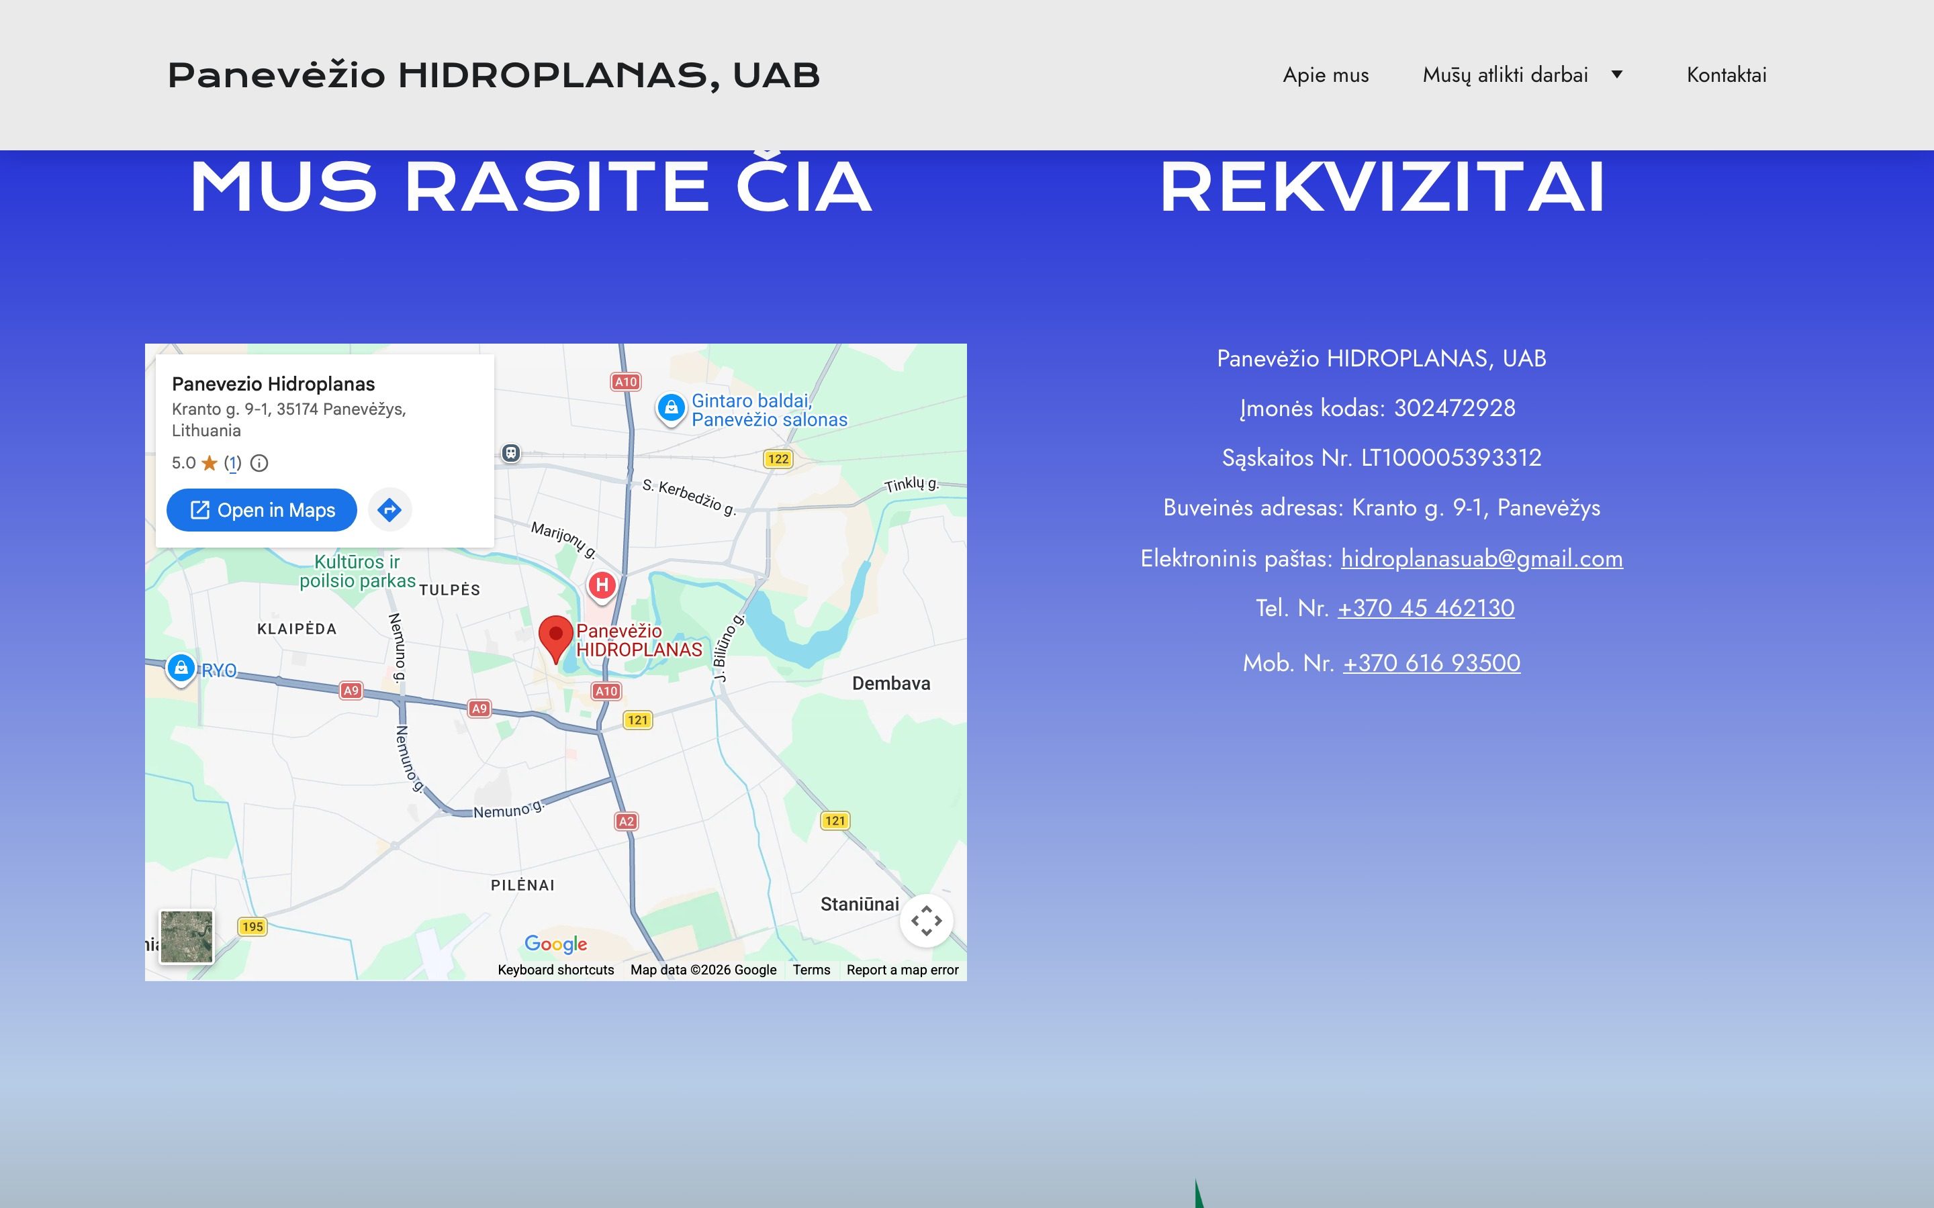The width and height of the screenshot is (1934, 1208).
Task: Click the 122 road shield on map
Action: click(x=778, y=458)
